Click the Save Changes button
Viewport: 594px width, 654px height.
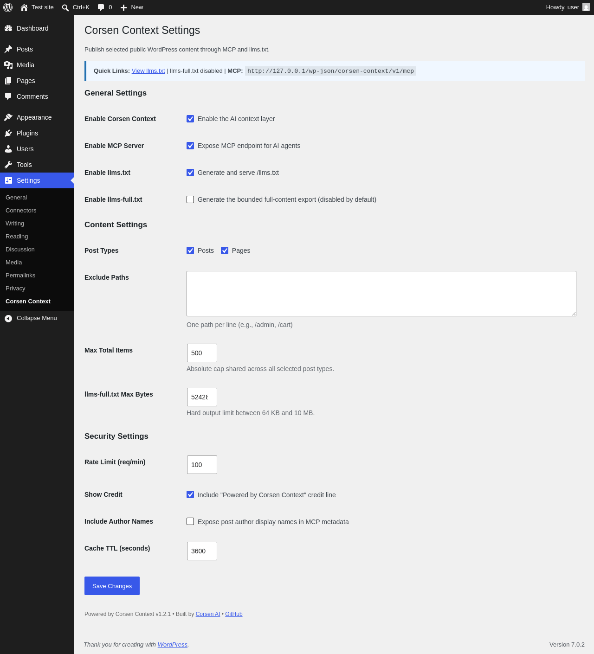coord(112,586)
